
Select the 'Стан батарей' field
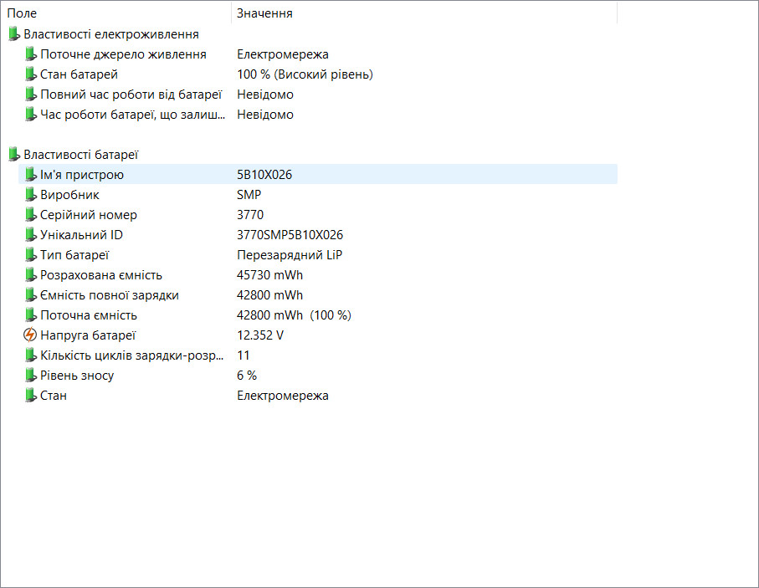point(79,74)
